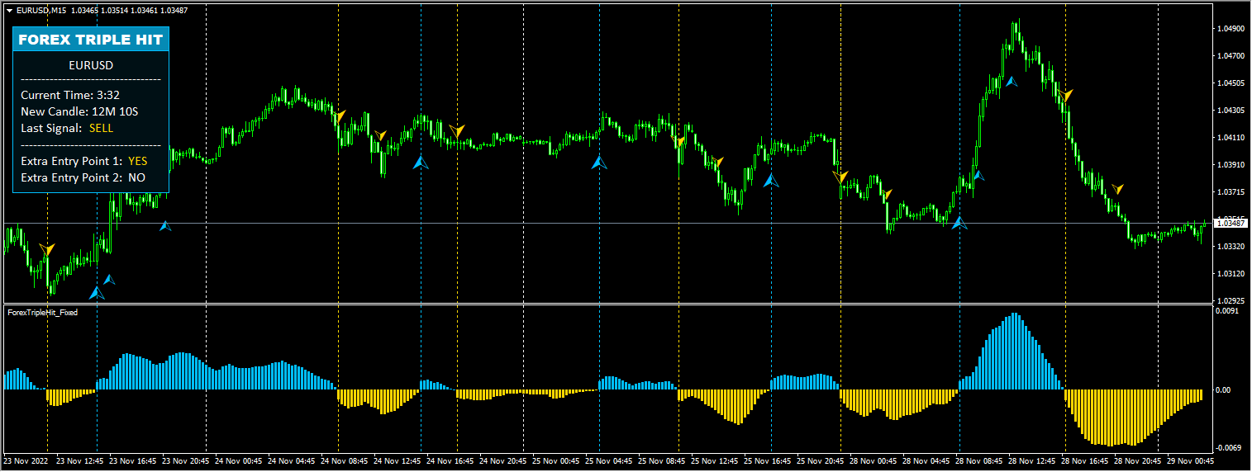This screenshot has height=472, width=1252.
Task: Click the leftmost yellow sell arrow on chart
Action: click(x=47, y=249)
